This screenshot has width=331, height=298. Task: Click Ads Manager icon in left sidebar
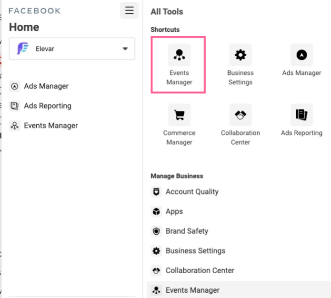point(15,86)
